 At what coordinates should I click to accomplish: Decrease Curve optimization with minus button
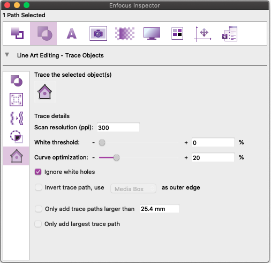93,158
